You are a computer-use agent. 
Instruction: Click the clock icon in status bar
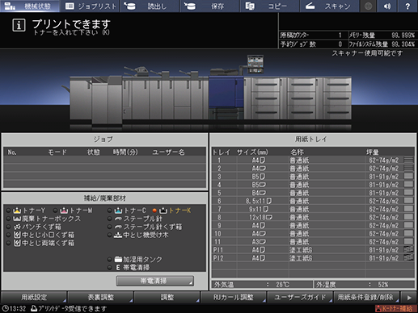click(5, 308)
